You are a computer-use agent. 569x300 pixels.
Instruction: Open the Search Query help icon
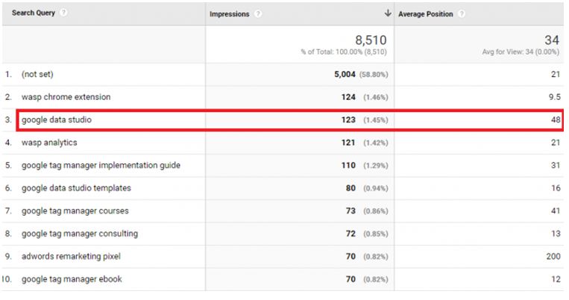[x=63, y=13]
